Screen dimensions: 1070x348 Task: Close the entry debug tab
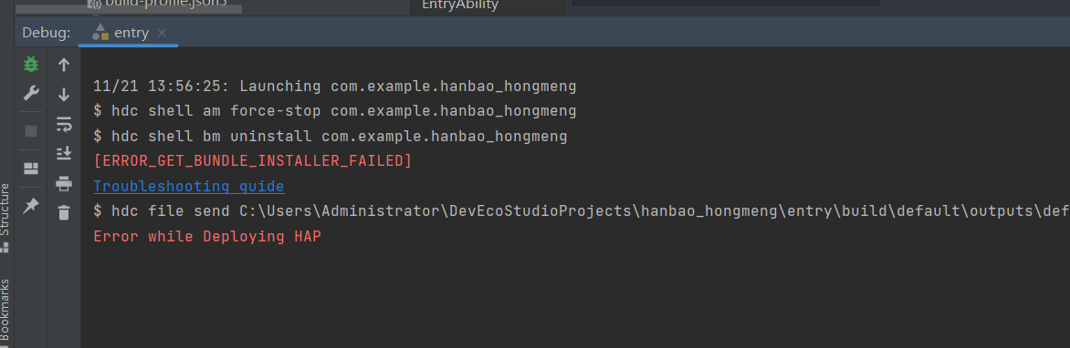coord(161,33)
